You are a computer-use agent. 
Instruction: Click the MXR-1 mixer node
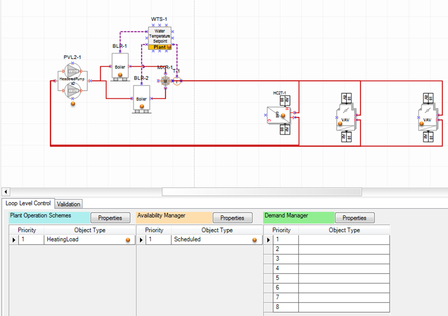tap(165, 81)
